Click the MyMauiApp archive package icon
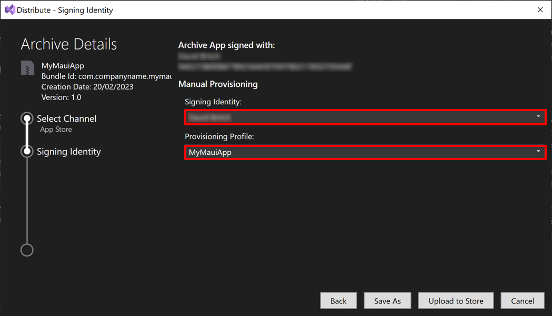The width and height of the screenshot is (552, 316). pos(27,67)
